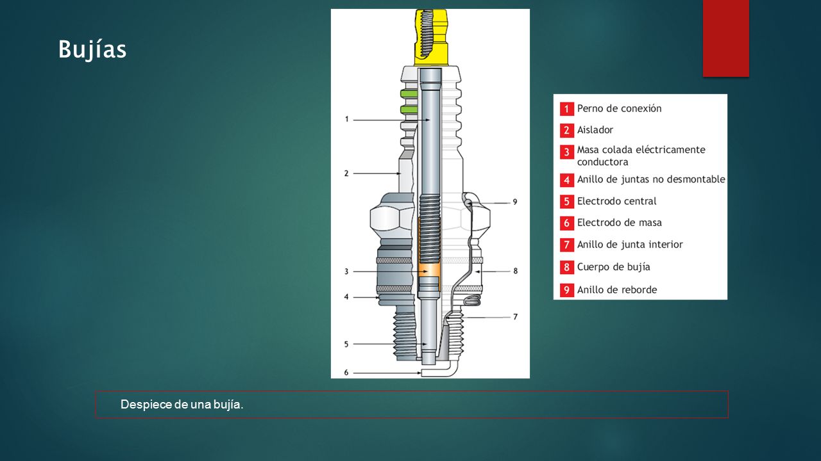Click diagram callout number 1 beside the spark plug
Viewport: 821px width, 461px height.
[x=346, y=119]
